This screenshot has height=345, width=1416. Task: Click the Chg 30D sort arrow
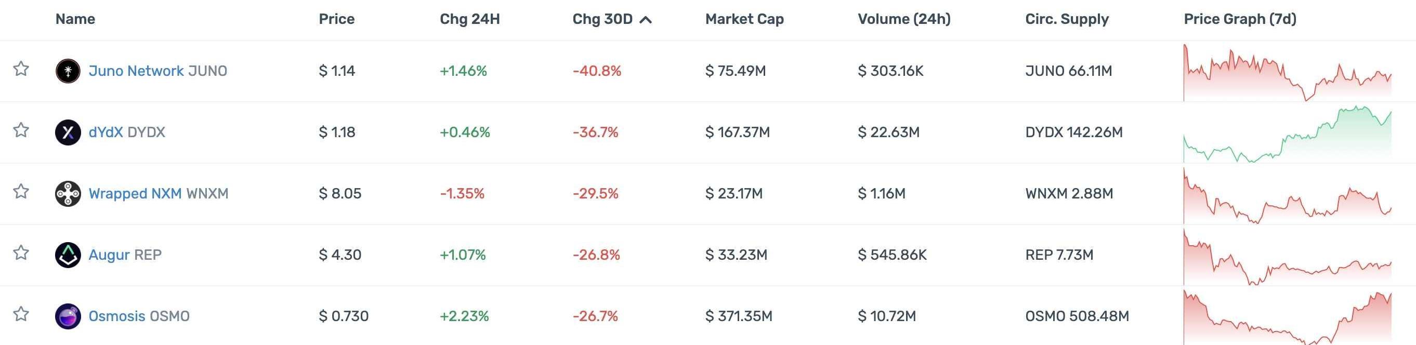click(647, 20)
